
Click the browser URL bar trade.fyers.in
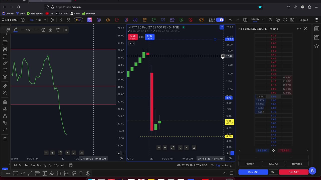(x=150, y=7)
